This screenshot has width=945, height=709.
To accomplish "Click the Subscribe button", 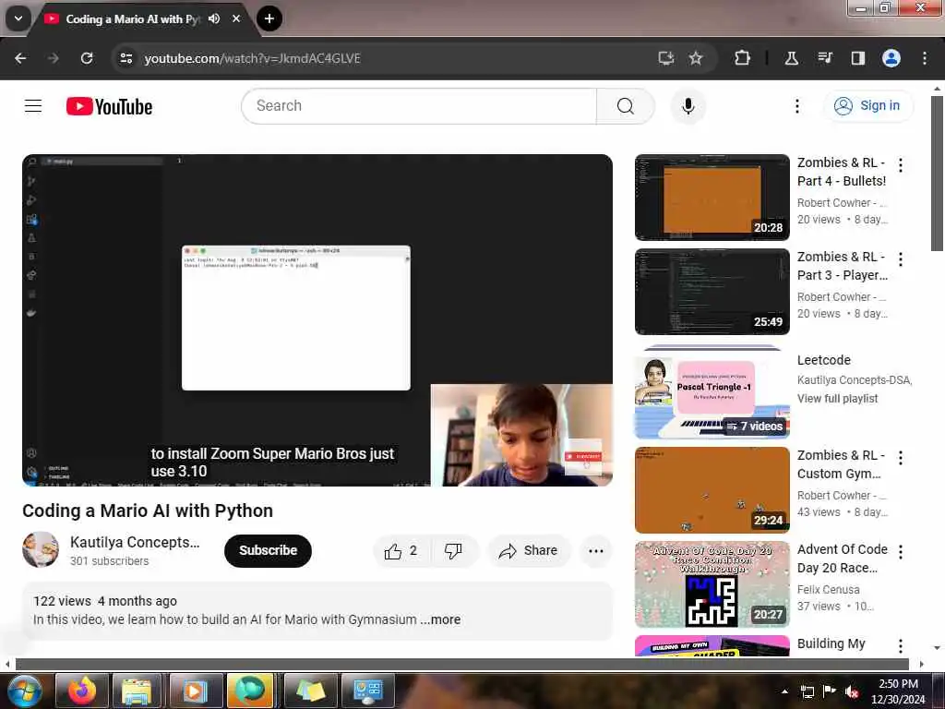I will [268, 550].
